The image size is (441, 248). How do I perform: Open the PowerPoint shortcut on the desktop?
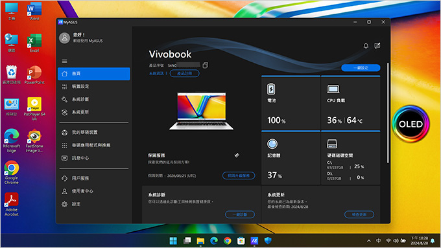[x=34, y=75]
